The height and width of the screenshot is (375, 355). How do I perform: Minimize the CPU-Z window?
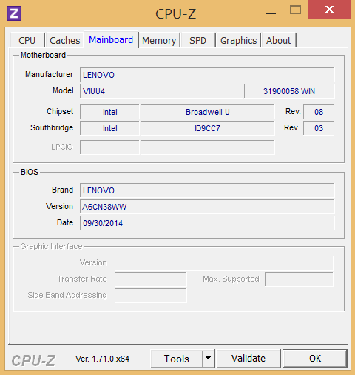[271, 13]
